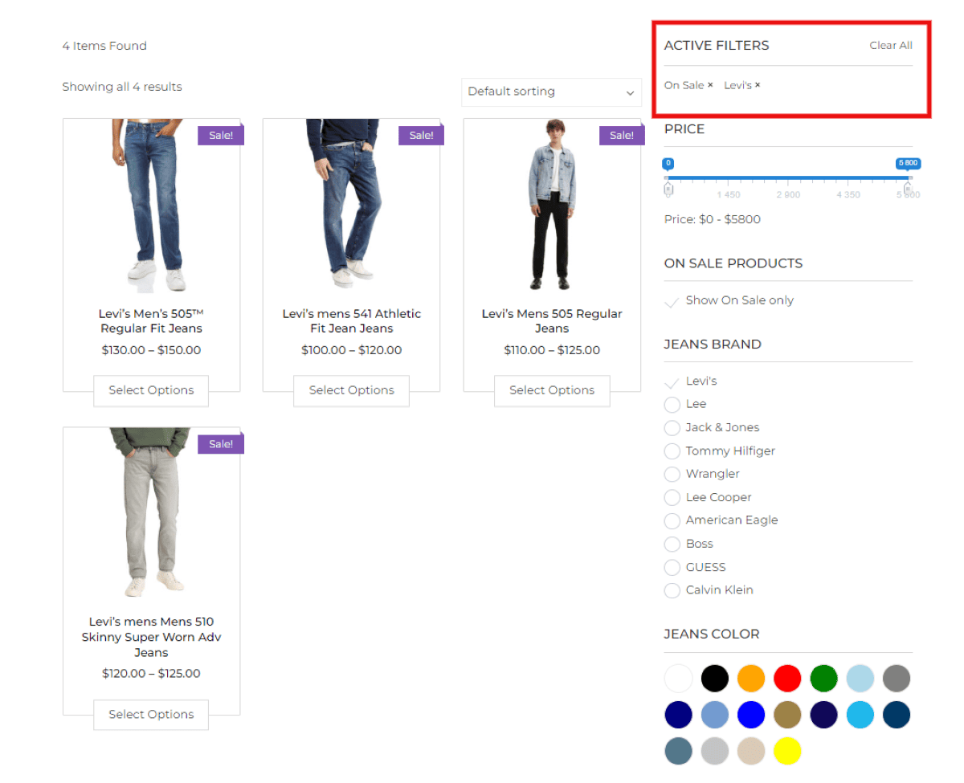
Task: Select the green color swatch
Action: pyautogui.click(x=824, y=679)
